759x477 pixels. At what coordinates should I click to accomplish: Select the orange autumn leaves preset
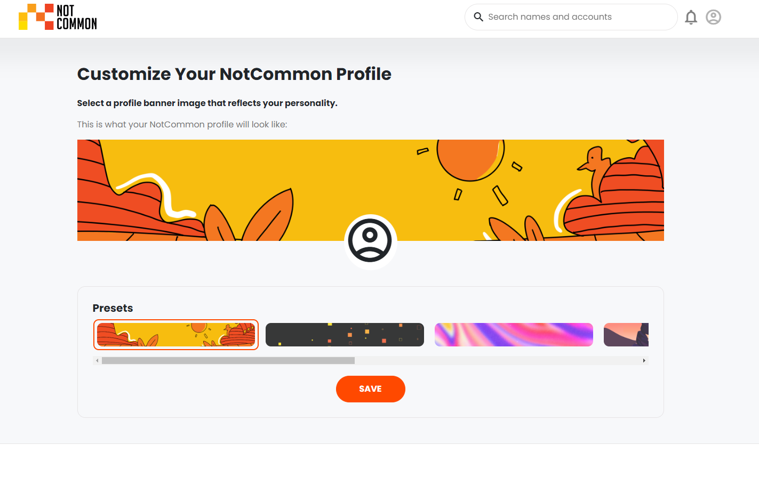[x=176, y=335]
